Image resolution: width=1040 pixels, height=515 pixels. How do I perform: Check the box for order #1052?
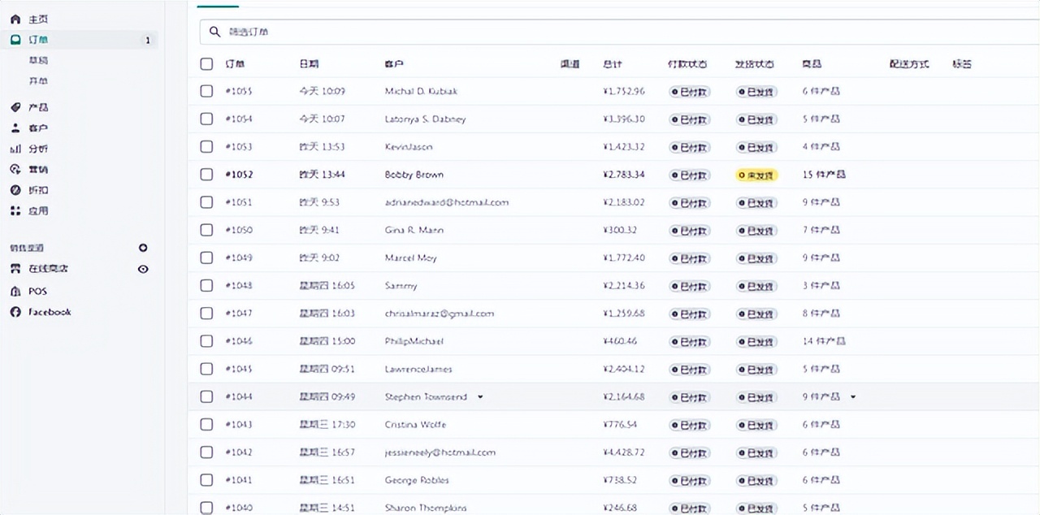(x=206, y=175)
